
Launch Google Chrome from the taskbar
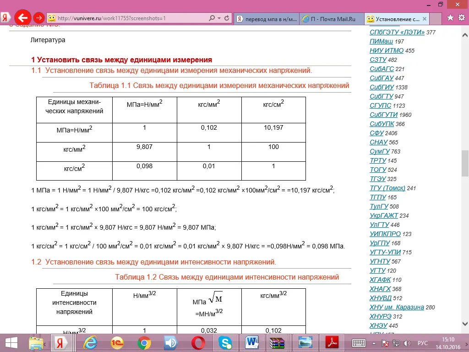(144, 343)
